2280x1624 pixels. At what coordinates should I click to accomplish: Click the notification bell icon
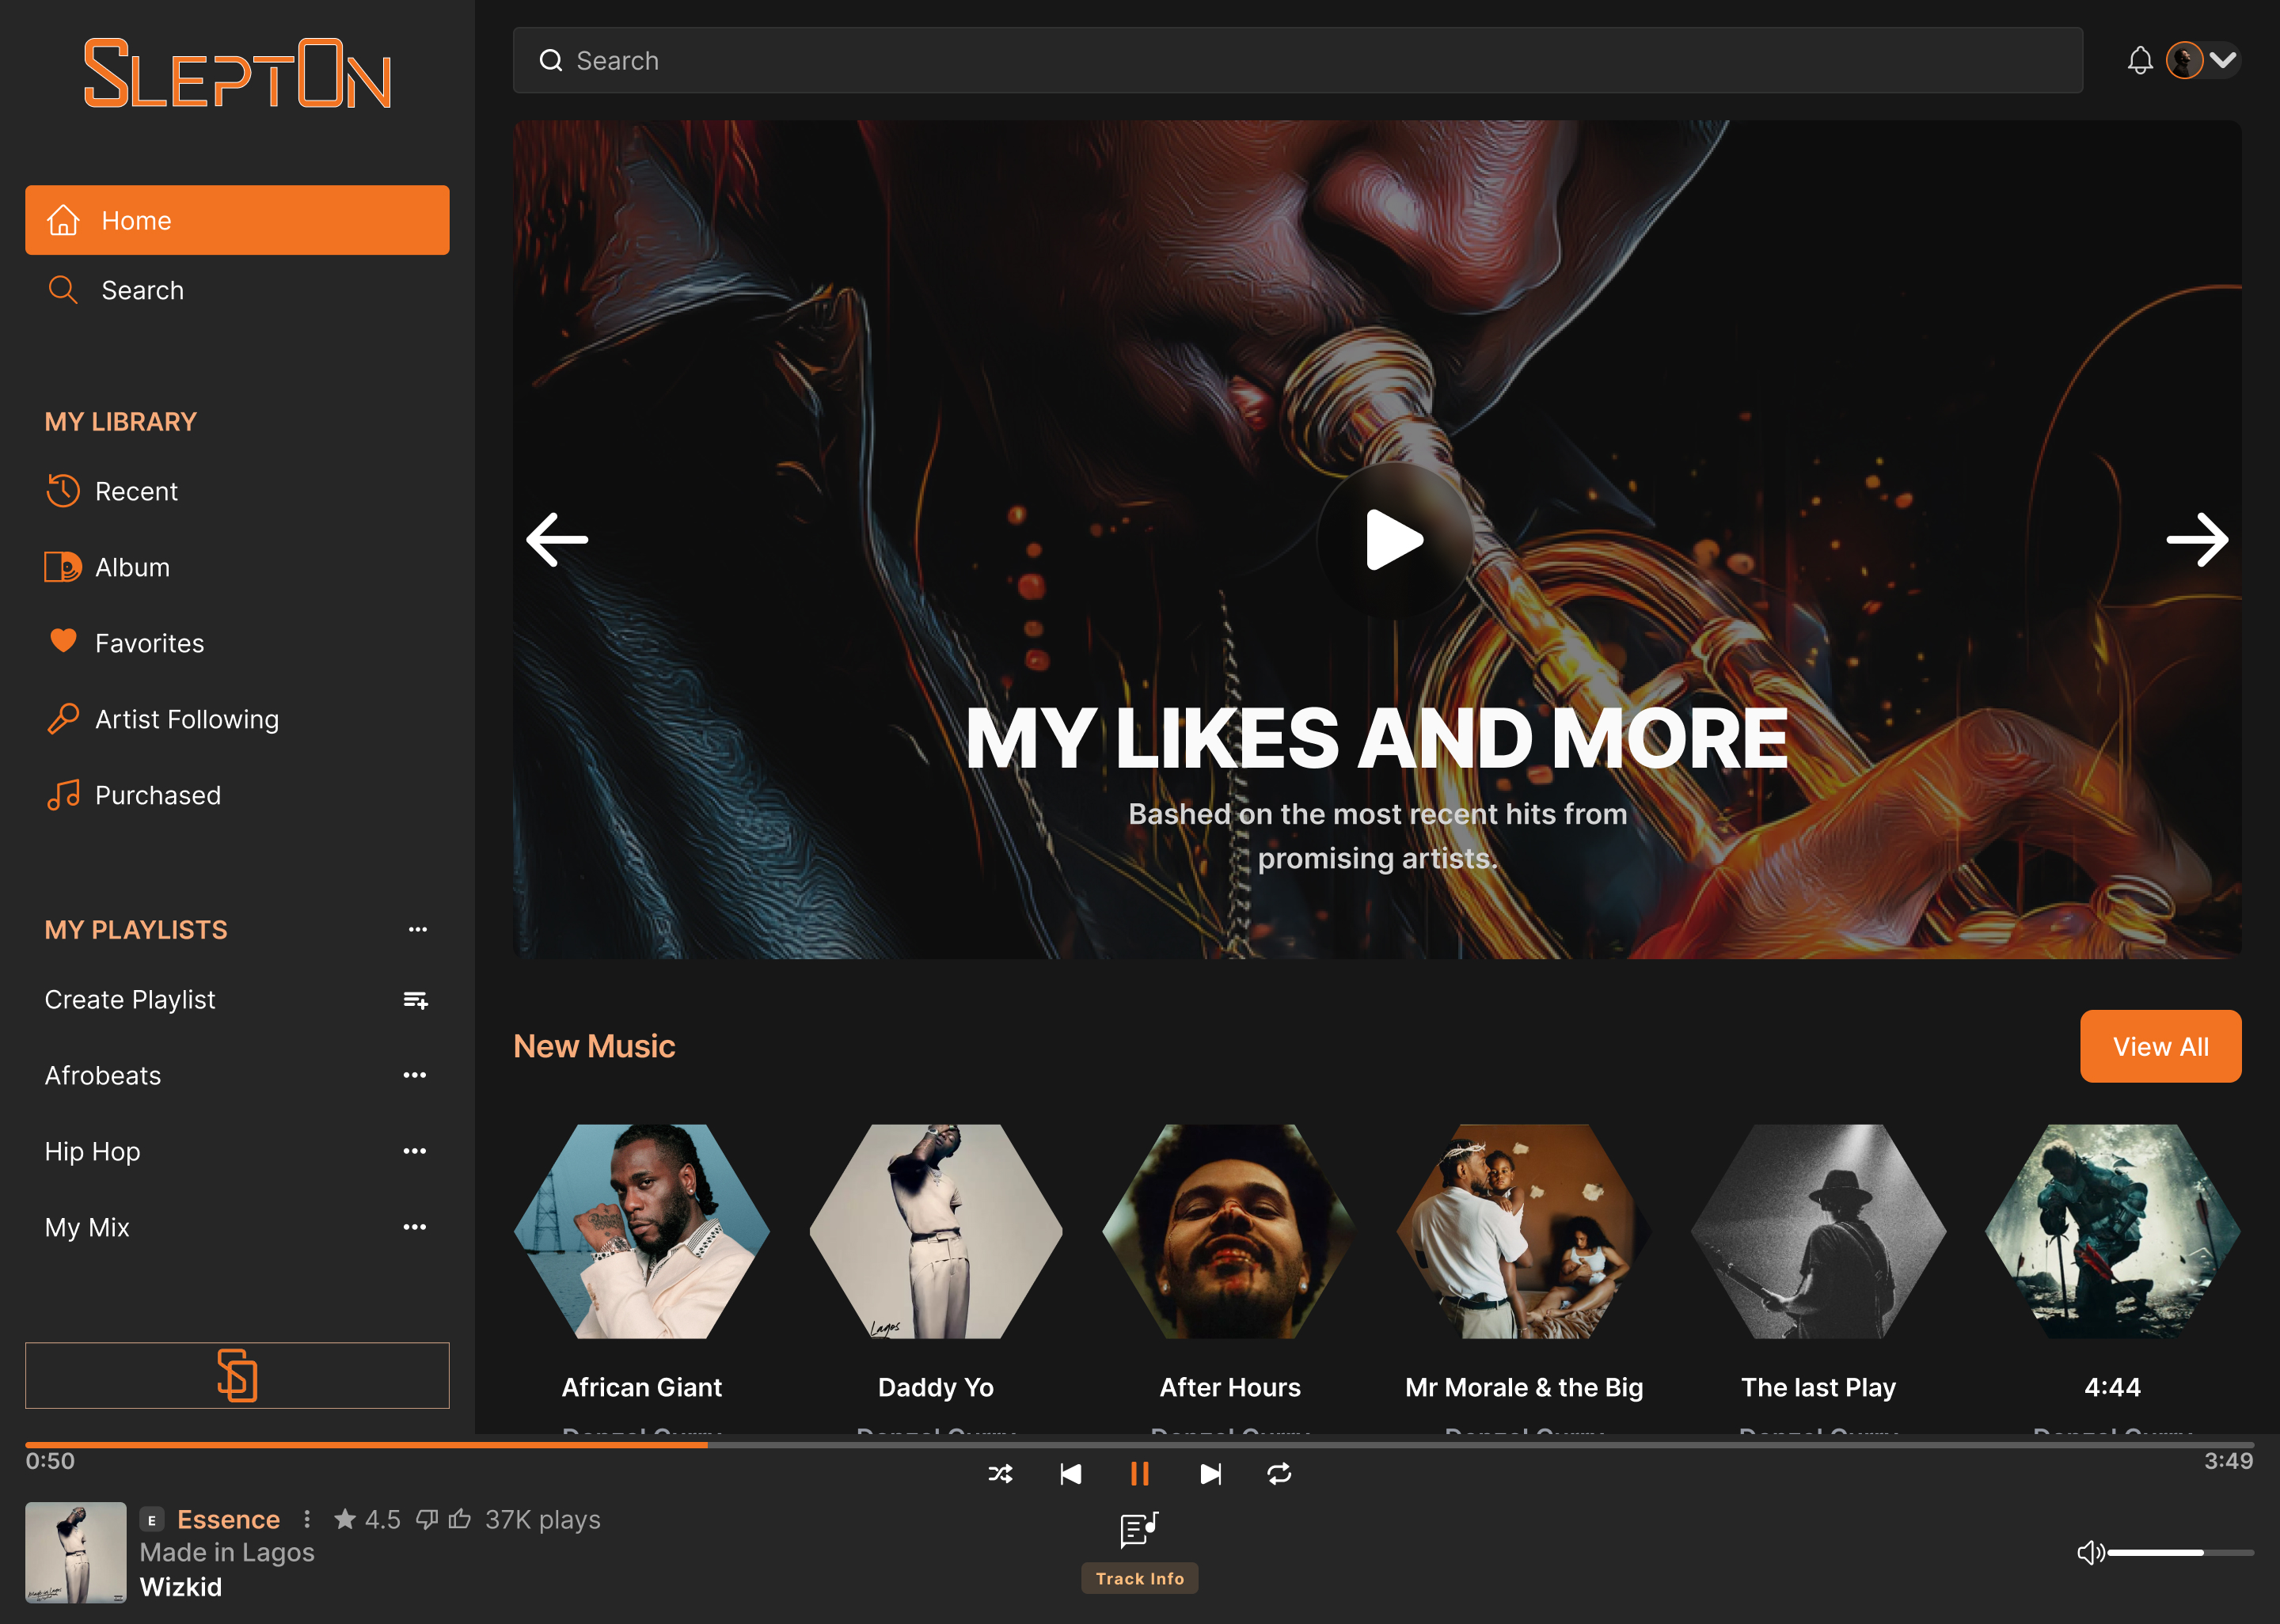click(x=2139, y=61)
